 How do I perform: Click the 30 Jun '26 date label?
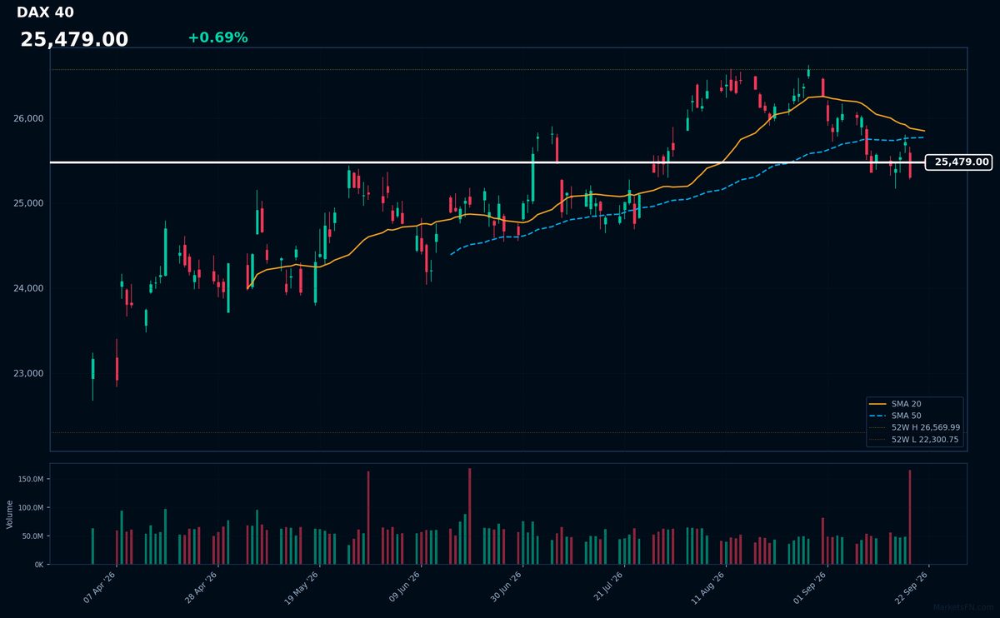coord(507,587)
